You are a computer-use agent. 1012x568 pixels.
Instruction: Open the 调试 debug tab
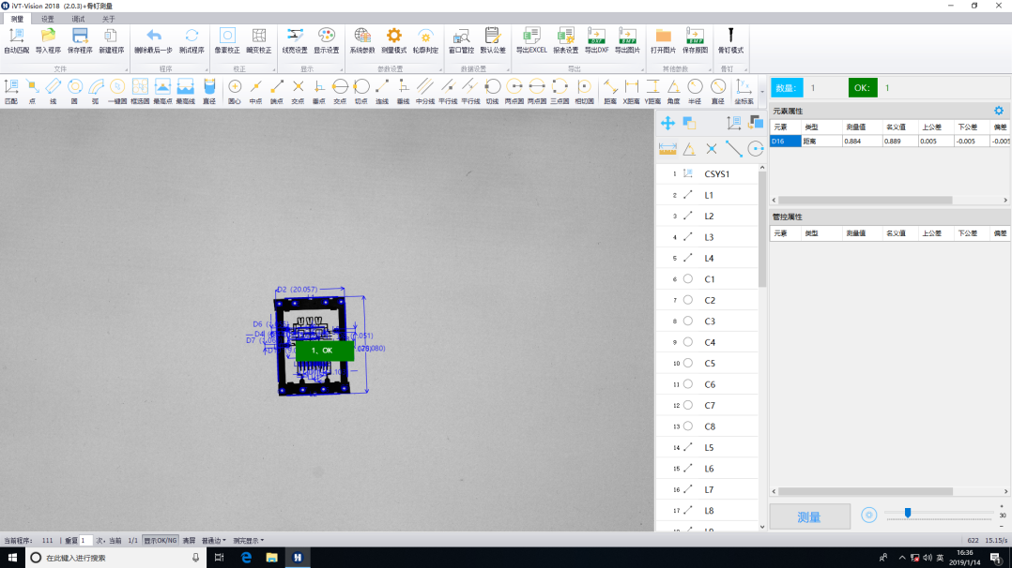pos(78,18)
